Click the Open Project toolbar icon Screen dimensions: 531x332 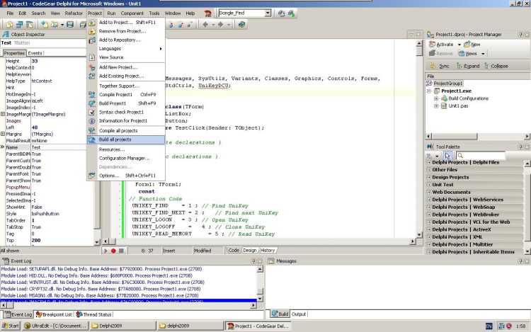coord(54,24)
